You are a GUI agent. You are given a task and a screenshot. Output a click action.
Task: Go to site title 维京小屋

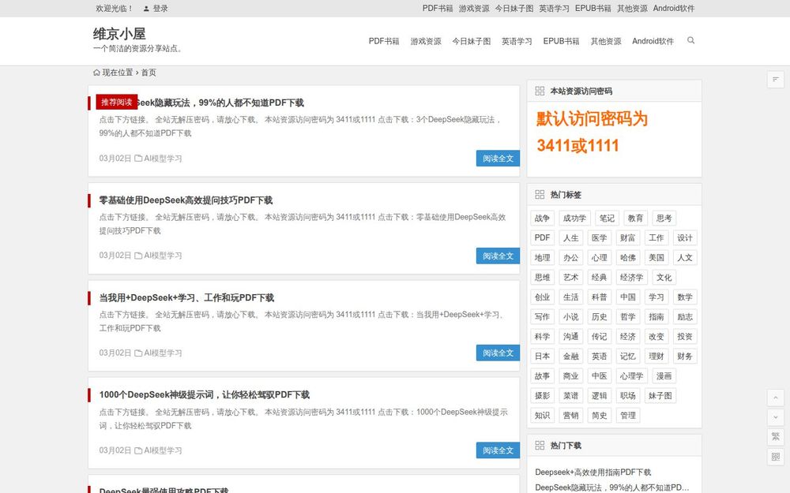pos(119,34)
